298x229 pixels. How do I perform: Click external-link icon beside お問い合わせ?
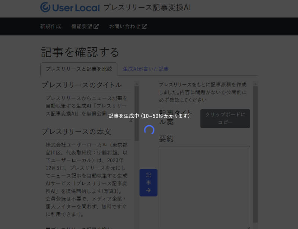pos(144,26)
